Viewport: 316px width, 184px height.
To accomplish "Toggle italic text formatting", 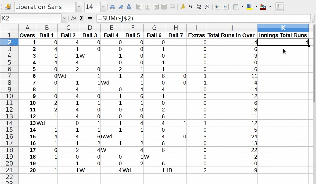I will pyautogui.click(x=121, y=7).
